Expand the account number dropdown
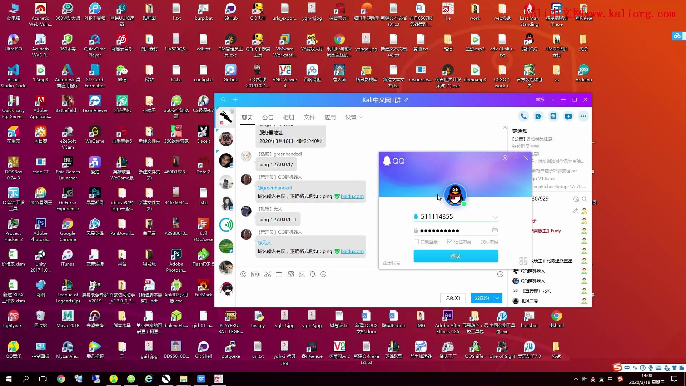 tap(495, 217)
